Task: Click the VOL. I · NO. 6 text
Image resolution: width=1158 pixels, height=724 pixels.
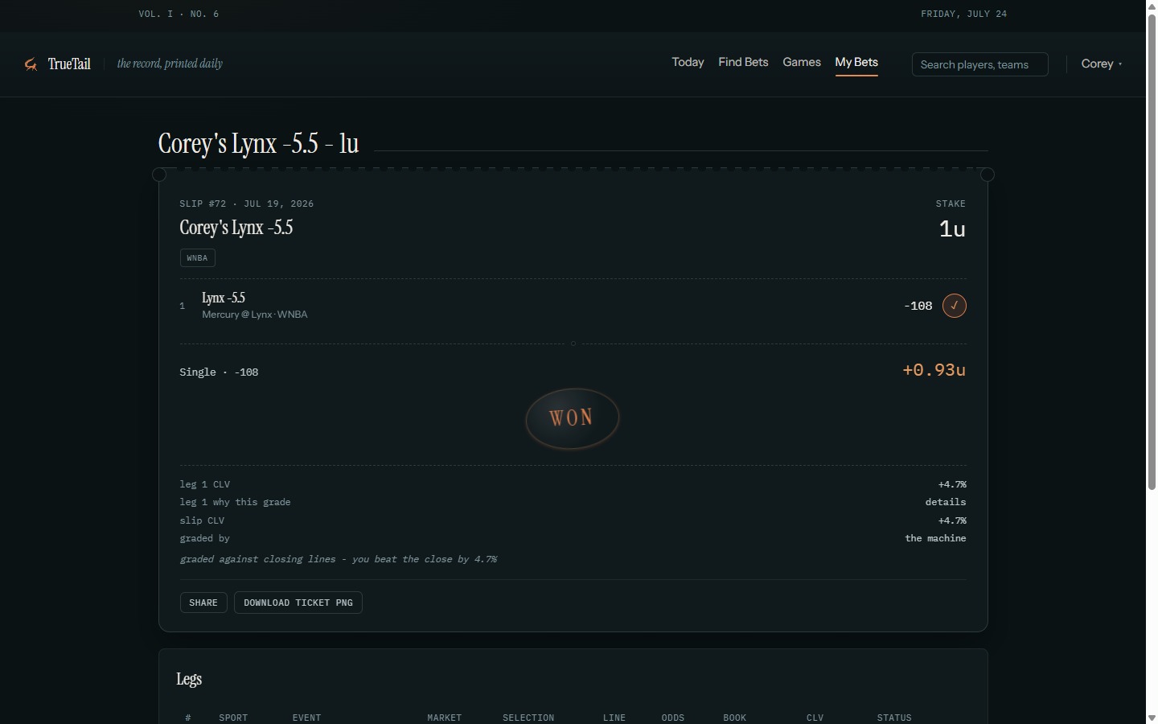Action: (x=179, y=14)
